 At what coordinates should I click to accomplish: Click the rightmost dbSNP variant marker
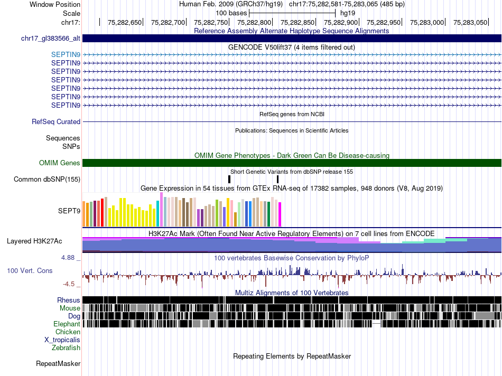(x=277, y=179)
